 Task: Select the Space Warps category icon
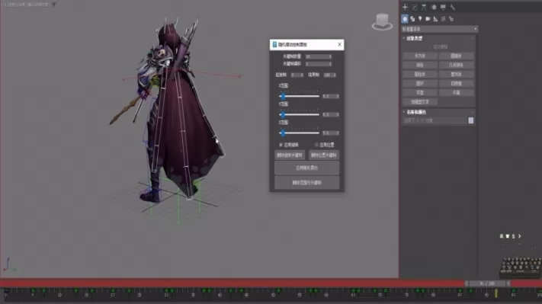444,18
